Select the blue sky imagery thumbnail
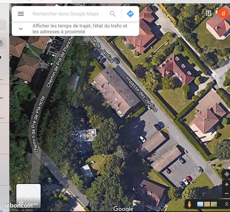The image size is (230, 212). (200, 204)
